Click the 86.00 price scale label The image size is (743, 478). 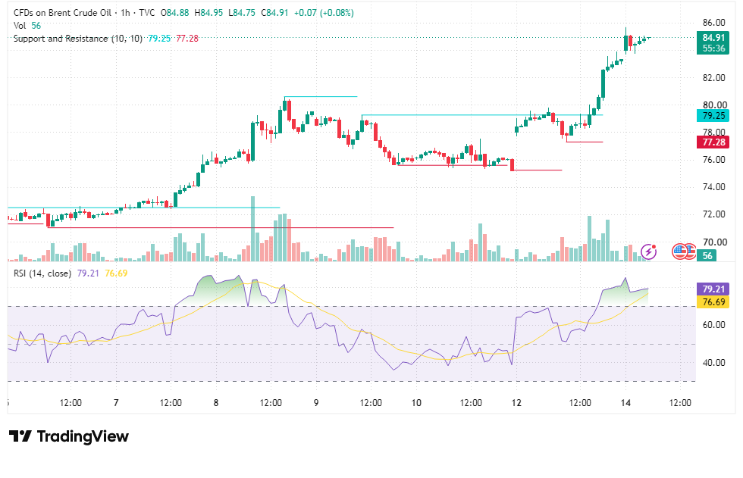coord(713,23)
